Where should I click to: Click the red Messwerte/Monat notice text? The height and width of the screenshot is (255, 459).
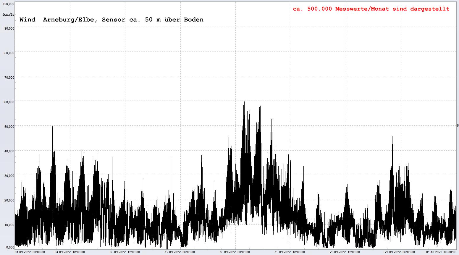[371, 9]
